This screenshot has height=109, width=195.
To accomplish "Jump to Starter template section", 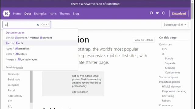I will 168,78.
